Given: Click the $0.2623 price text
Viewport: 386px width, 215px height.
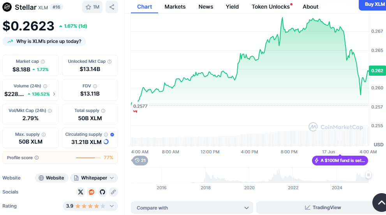Looking at the screenshot, I should point(28,26).
